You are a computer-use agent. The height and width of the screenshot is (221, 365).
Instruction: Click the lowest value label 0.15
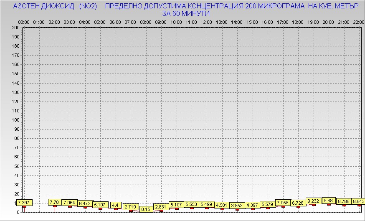pyautogui.click(x=146, y=209)
